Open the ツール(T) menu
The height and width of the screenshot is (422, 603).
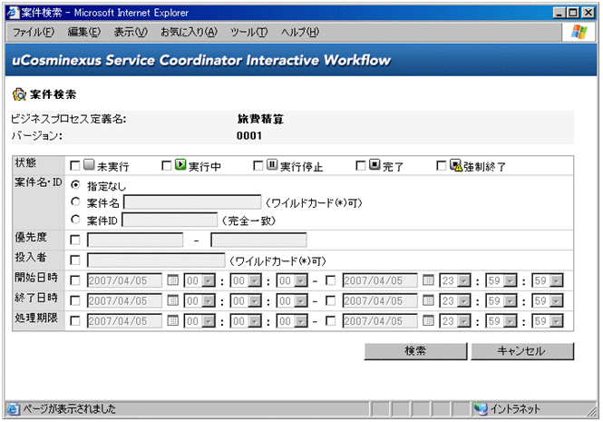click(249, 32)
